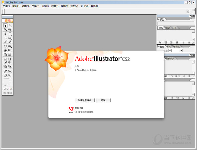Select the Column Graph tool

pos(10,55)
